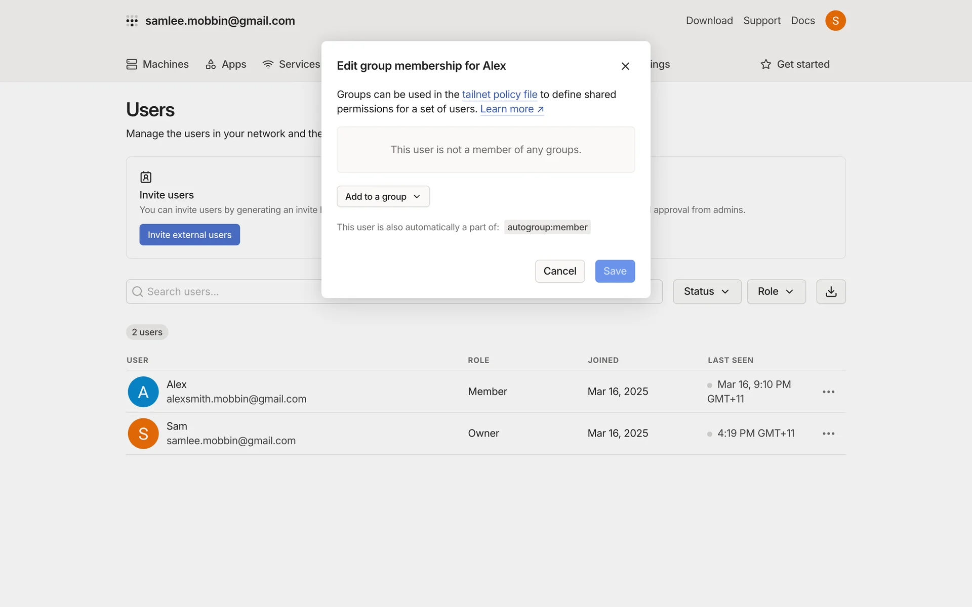This screenshot has width=972, height=607.
Task: Click the Invite users badge icon
Action: click(146, 177)
